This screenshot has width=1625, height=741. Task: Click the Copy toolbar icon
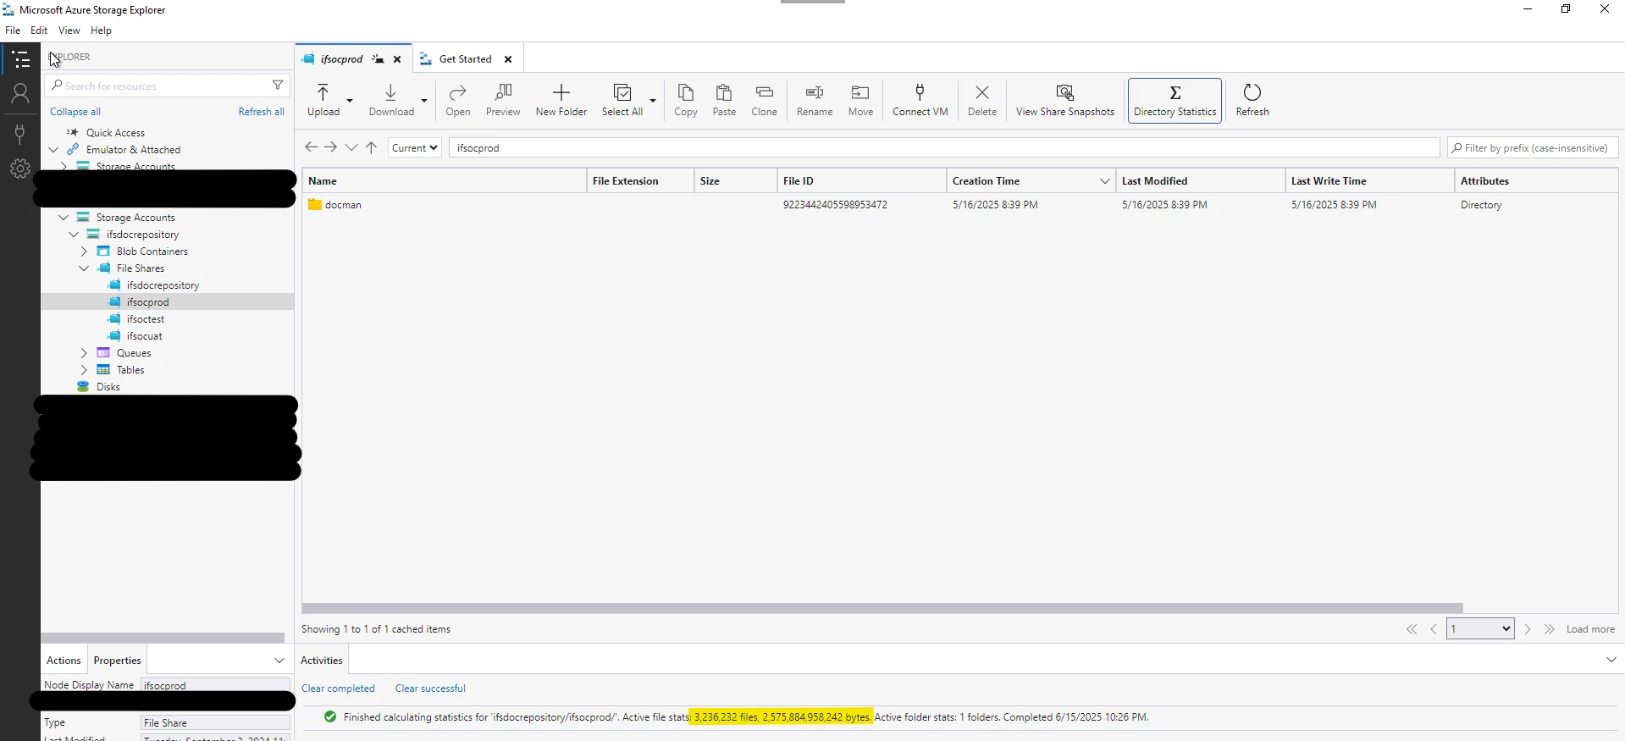686,100
